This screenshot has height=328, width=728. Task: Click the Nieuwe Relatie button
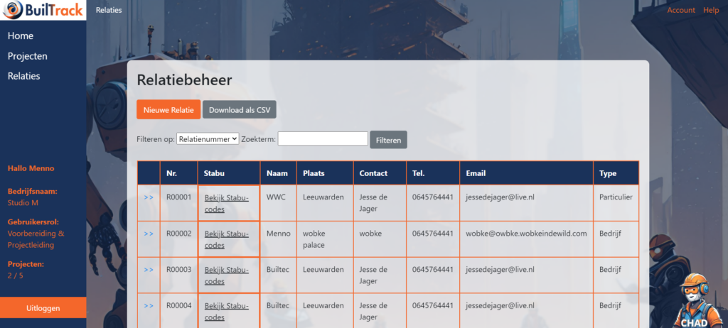tap(168, 110)
